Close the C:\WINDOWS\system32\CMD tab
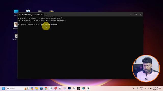The width and height of the screenshot is (163, 91). pyautogui.click(x=42, y=15)
